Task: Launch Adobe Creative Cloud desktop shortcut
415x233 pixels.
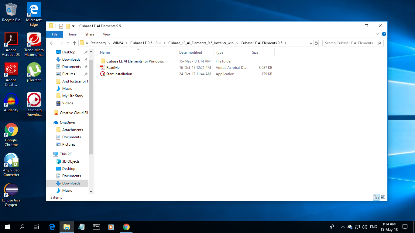Action: pos(11,75)
